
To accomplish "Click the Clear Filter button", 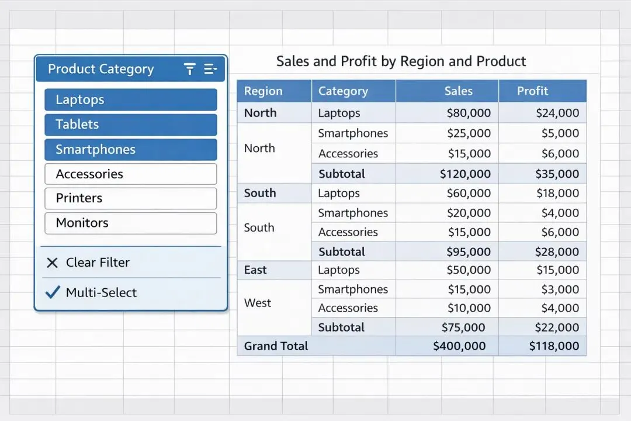I will [x=131, y=263].
